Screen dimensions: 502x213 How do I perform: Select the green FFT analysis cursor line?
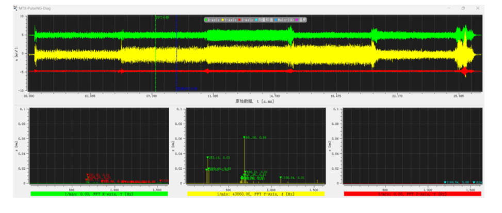[156, 54]
